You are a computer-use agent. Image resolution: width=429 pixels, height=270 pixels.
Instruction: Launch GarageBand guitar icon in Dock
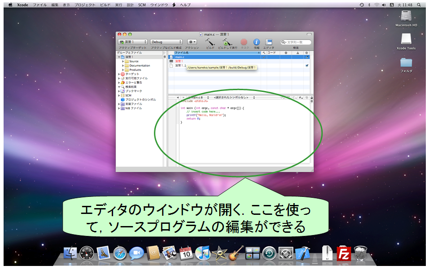click(236, 253)
